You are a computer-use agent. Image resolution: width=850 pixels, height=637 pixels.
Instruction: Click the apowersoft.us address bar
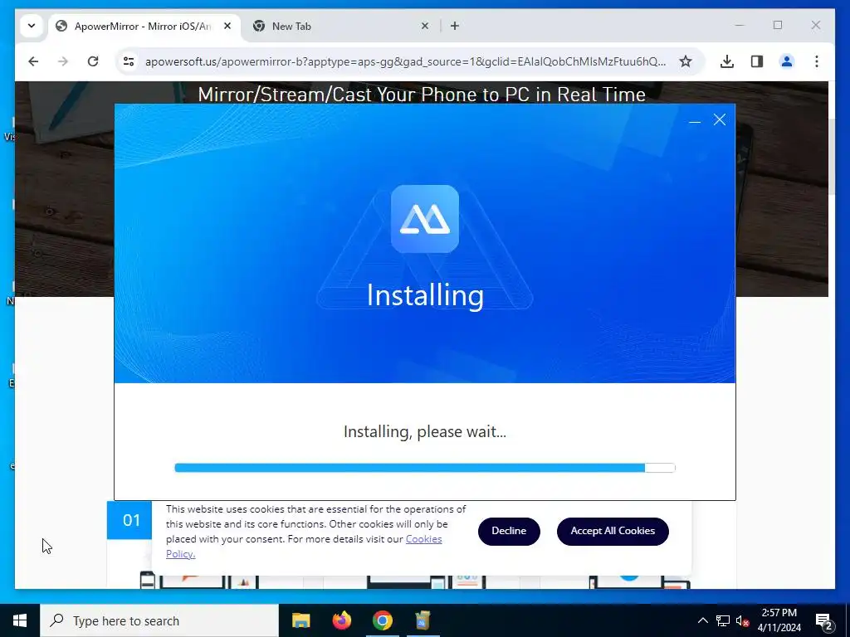(405, 61)
